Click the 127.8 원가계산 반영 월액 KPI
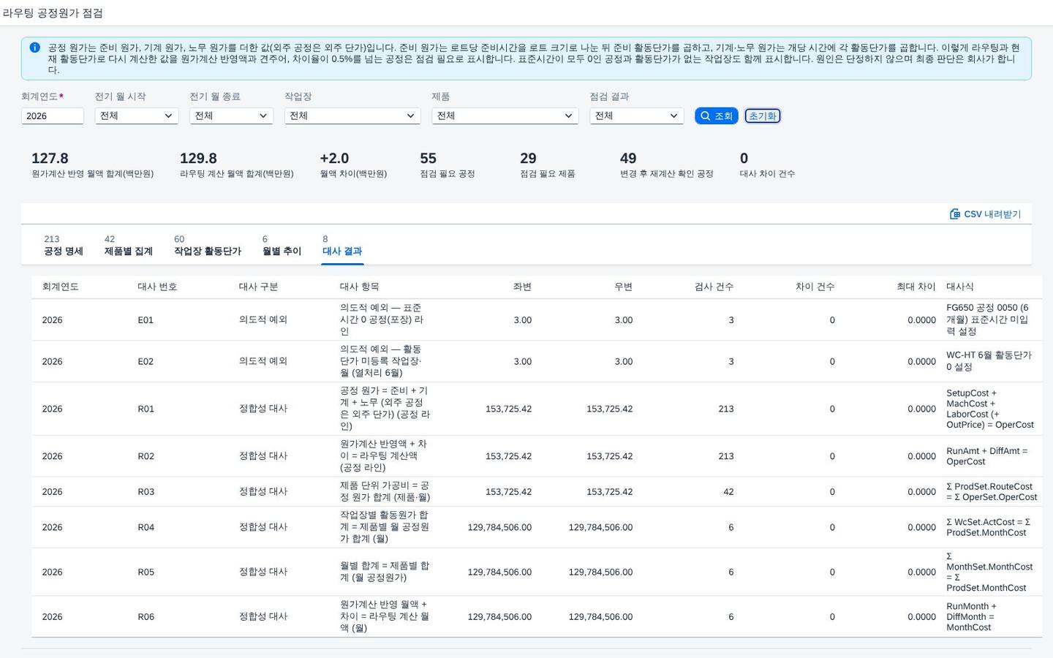This screenshot has width=1053, height=658. 92,165
